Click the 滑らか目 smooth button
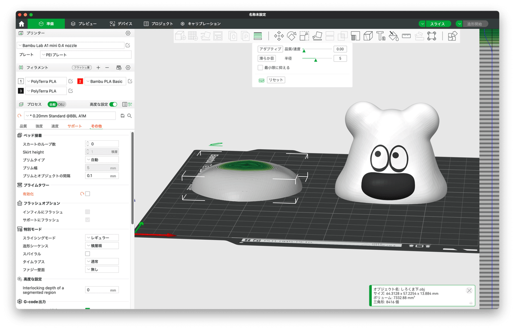The image size is (515, 330). coord(267,58)
